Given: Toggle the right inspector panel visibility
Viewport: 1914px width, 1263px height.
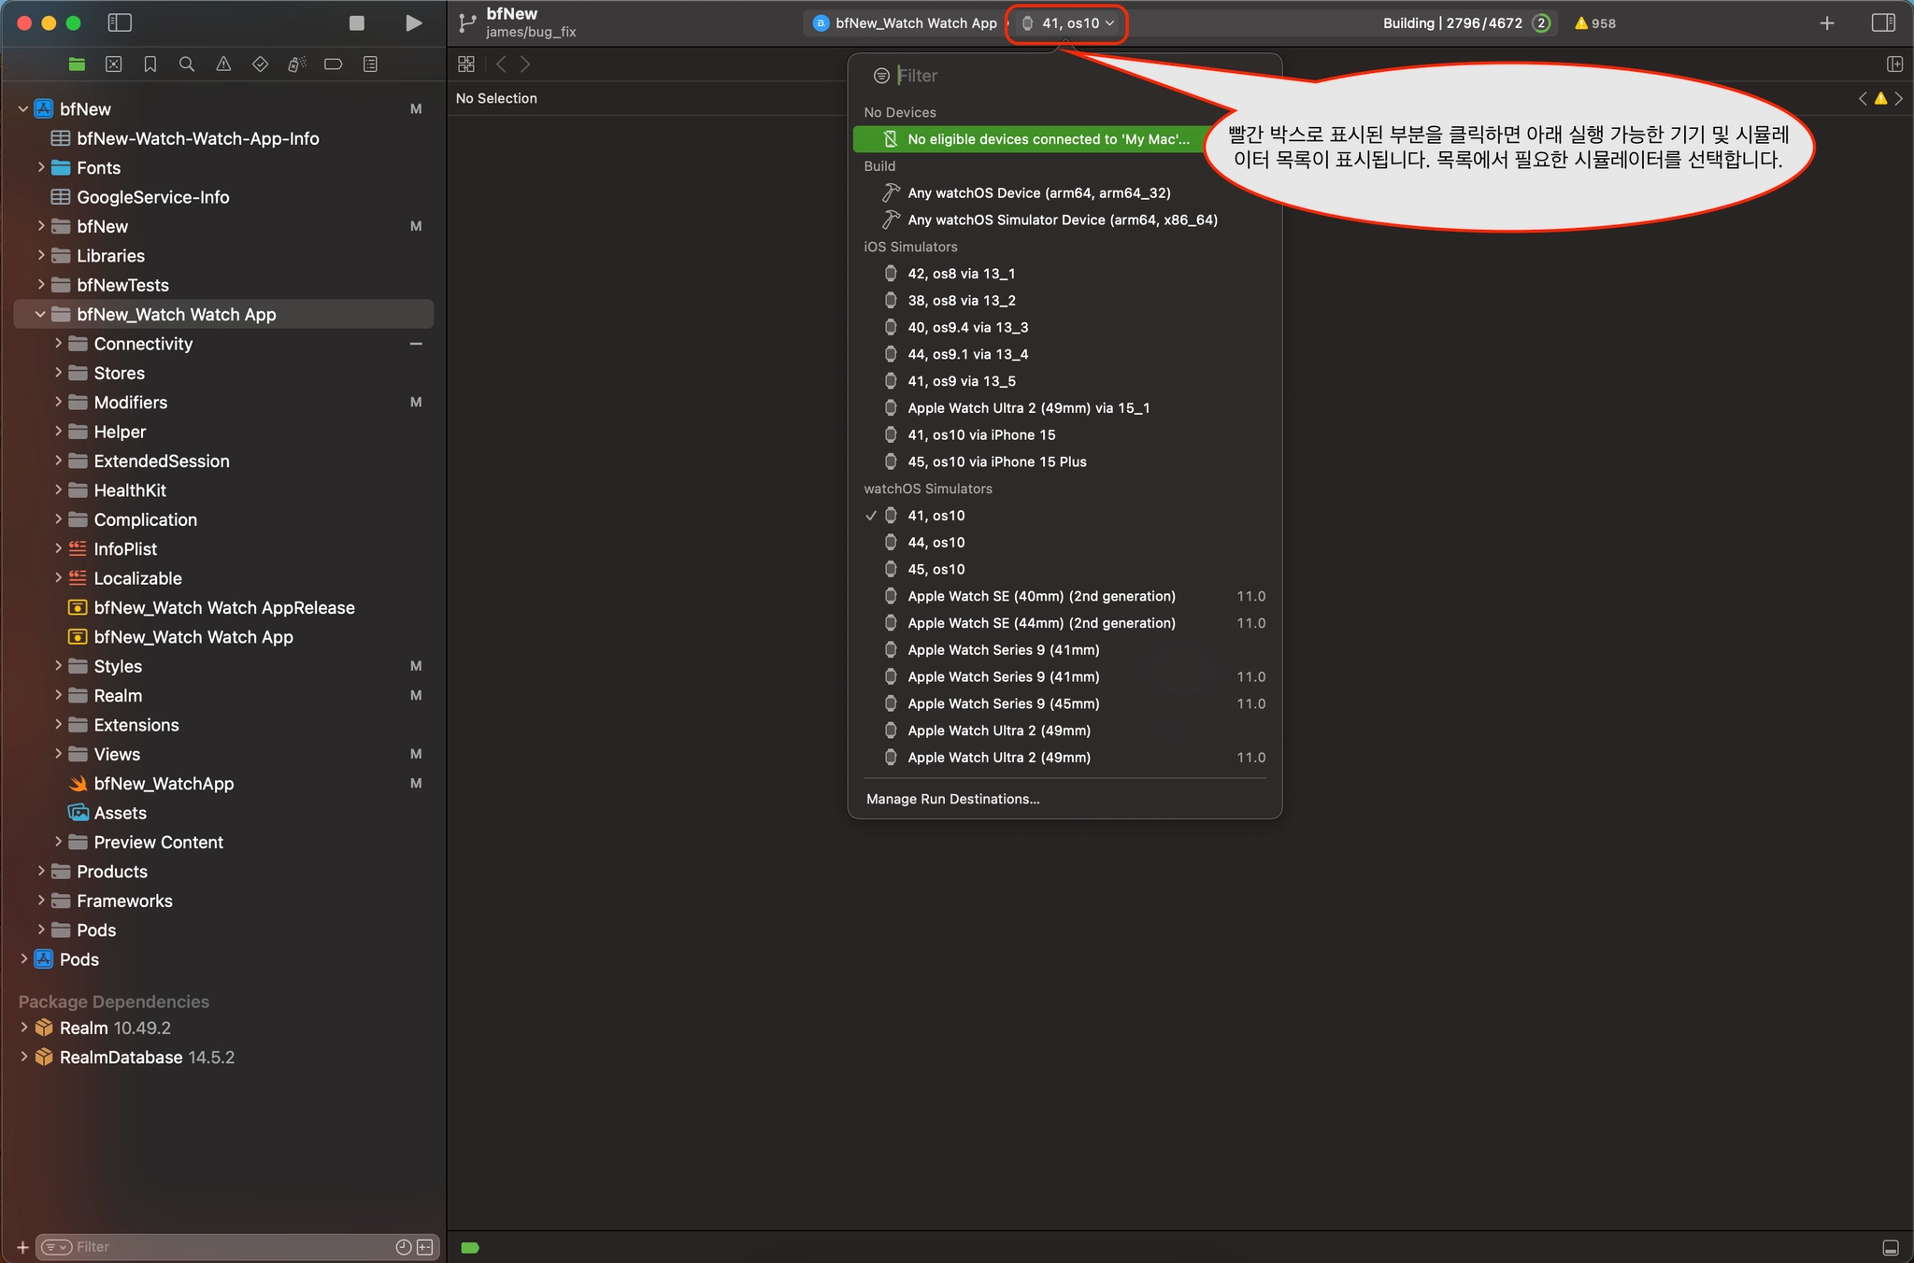Looking at the screenshot, I should 1883,22.
